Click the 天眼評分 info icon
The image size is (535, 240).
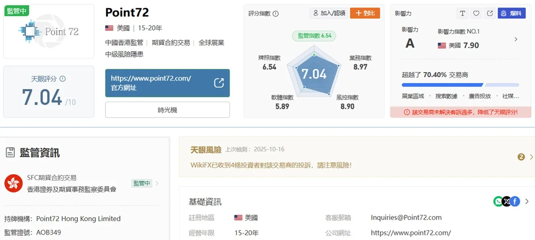[63, 79]
